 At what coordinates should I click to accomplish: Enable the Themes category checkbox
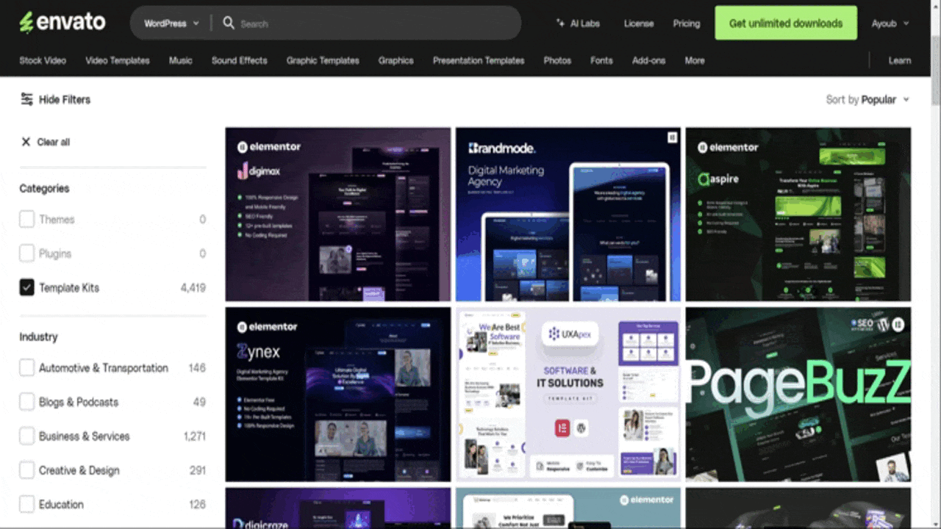click(27, 219)
